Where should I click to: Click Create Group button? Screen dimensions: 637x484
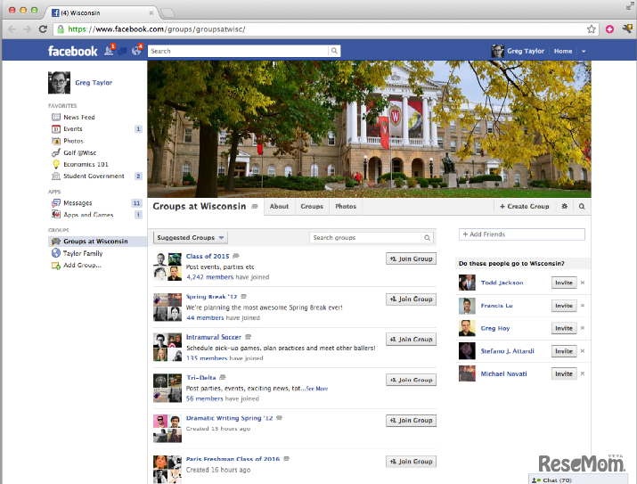click(x=524, y=207)
